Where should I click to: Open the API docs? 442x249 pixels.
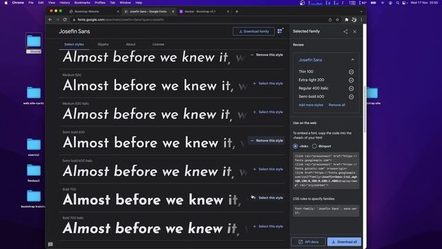(308, 241)
